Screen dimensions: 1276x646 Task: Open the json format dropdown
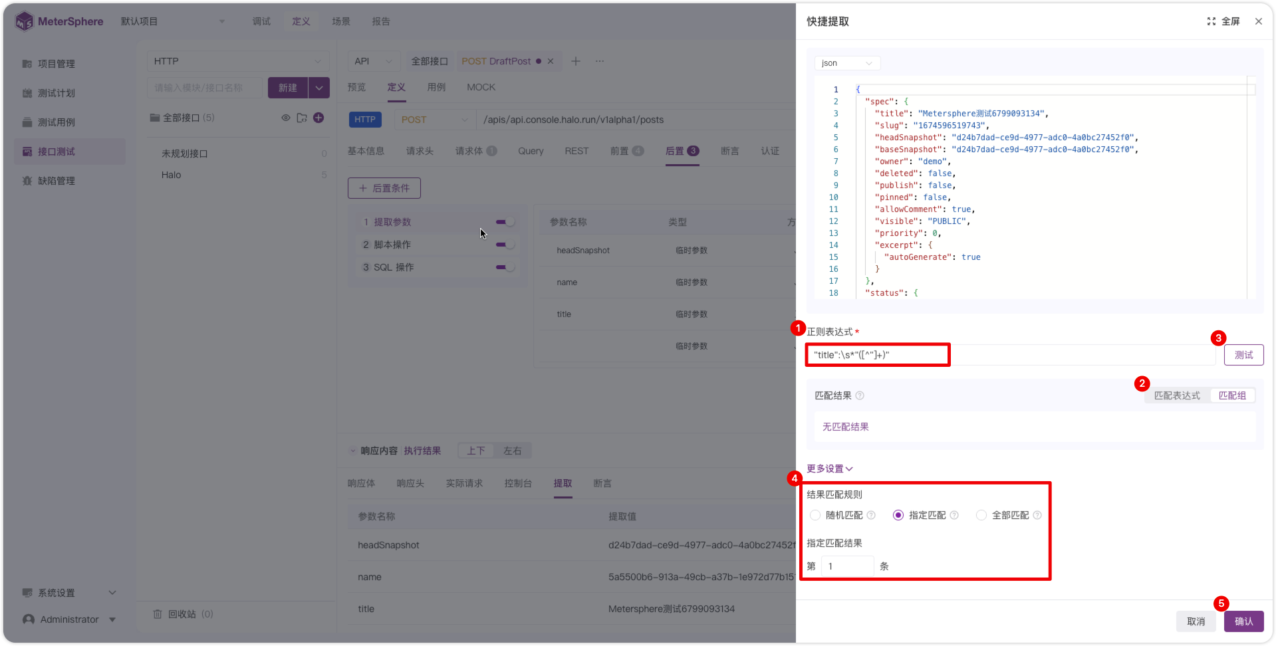847,63
